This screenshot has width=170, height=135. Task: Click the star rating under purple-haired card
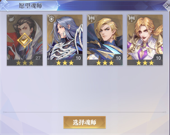pos(65,63)
